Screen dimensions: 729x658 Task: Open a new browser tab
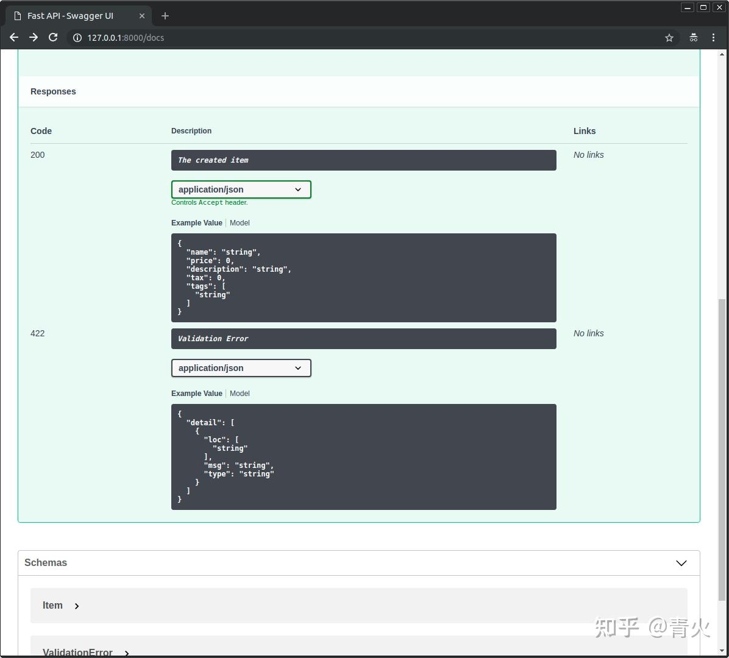coord(165,16)
